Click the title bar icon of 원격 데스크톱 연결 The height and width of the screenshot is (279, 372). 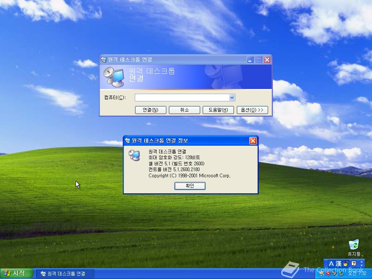[104, 60]
